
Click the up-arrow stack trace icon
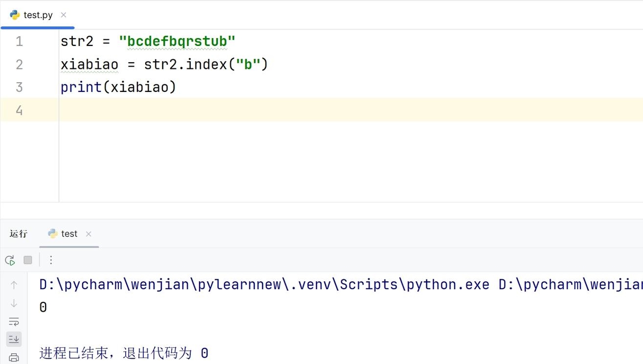[14, 285]
